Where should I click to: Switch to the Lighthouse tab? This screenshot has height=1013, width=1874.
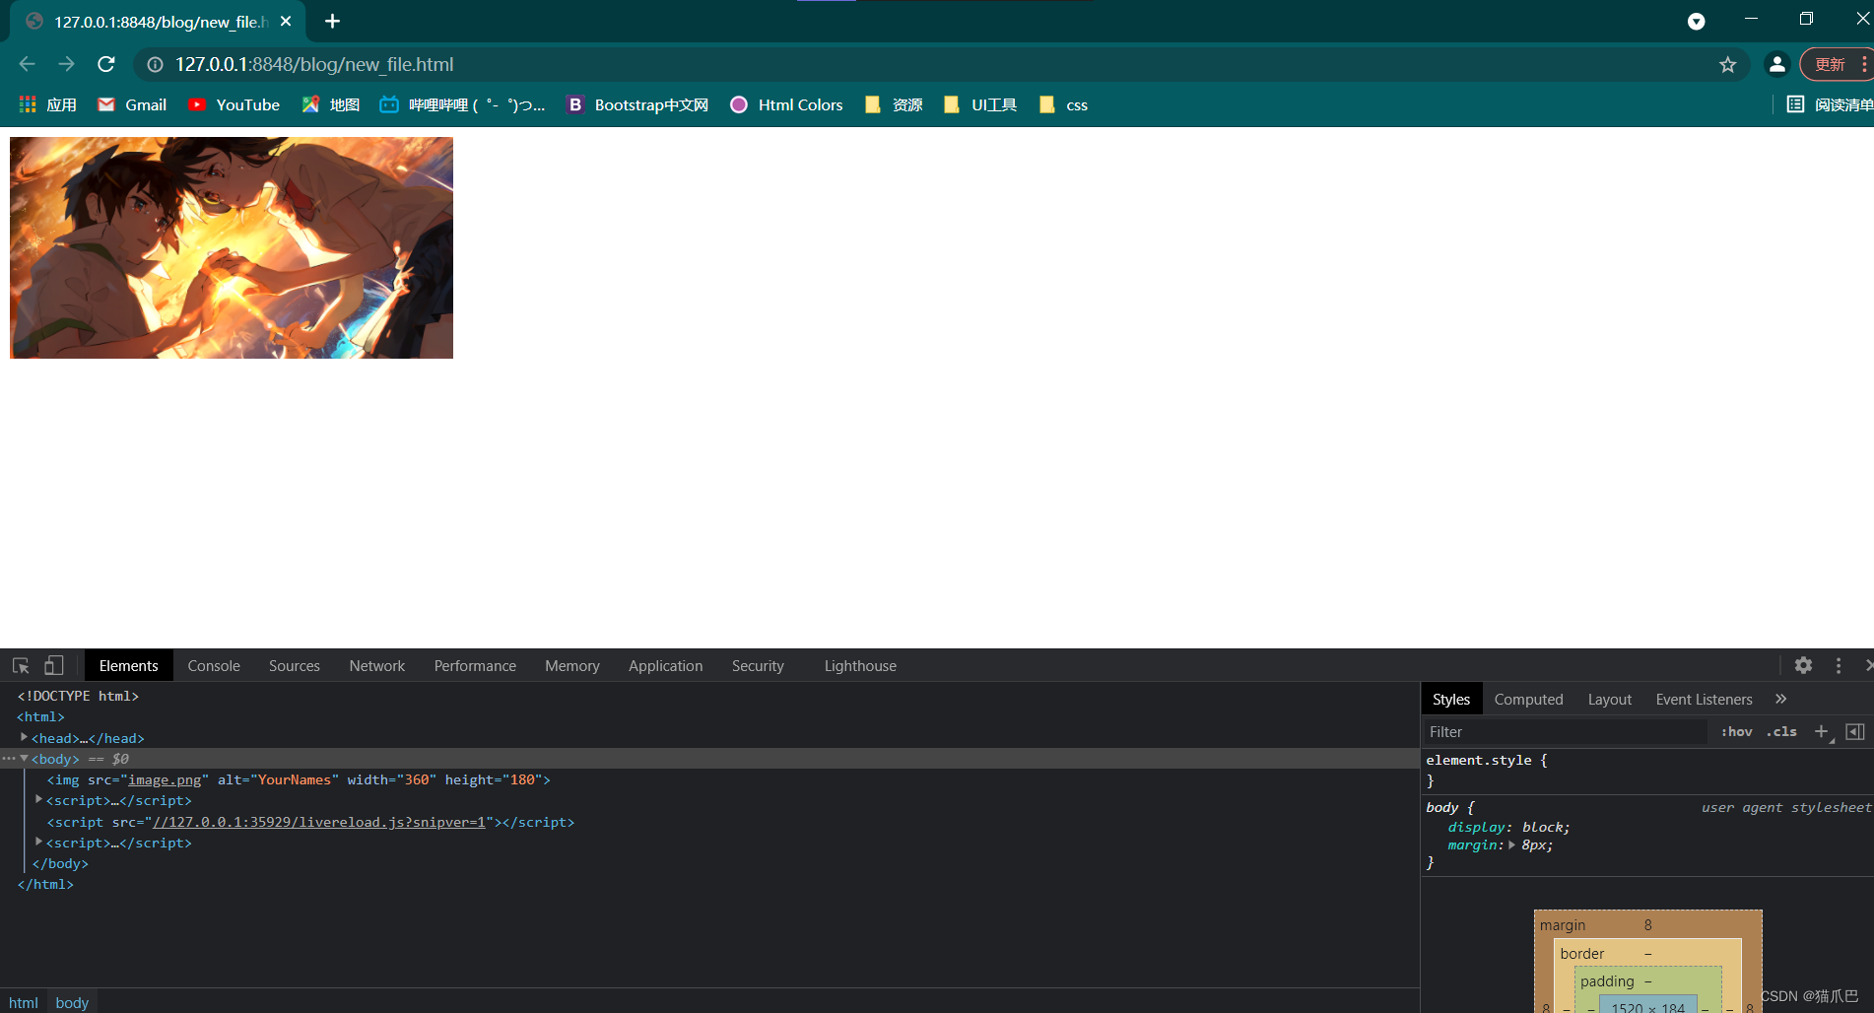click(860, 666)
